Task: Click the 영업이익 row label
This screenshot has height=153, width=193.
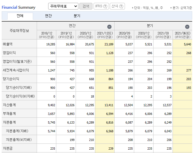Action: pos(9,53)
